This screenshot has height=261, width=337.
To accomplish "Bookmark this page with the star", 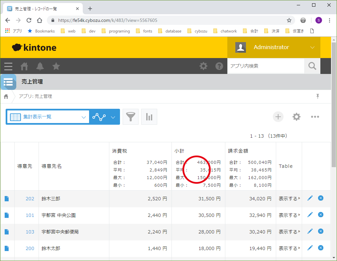I will 289,20.
